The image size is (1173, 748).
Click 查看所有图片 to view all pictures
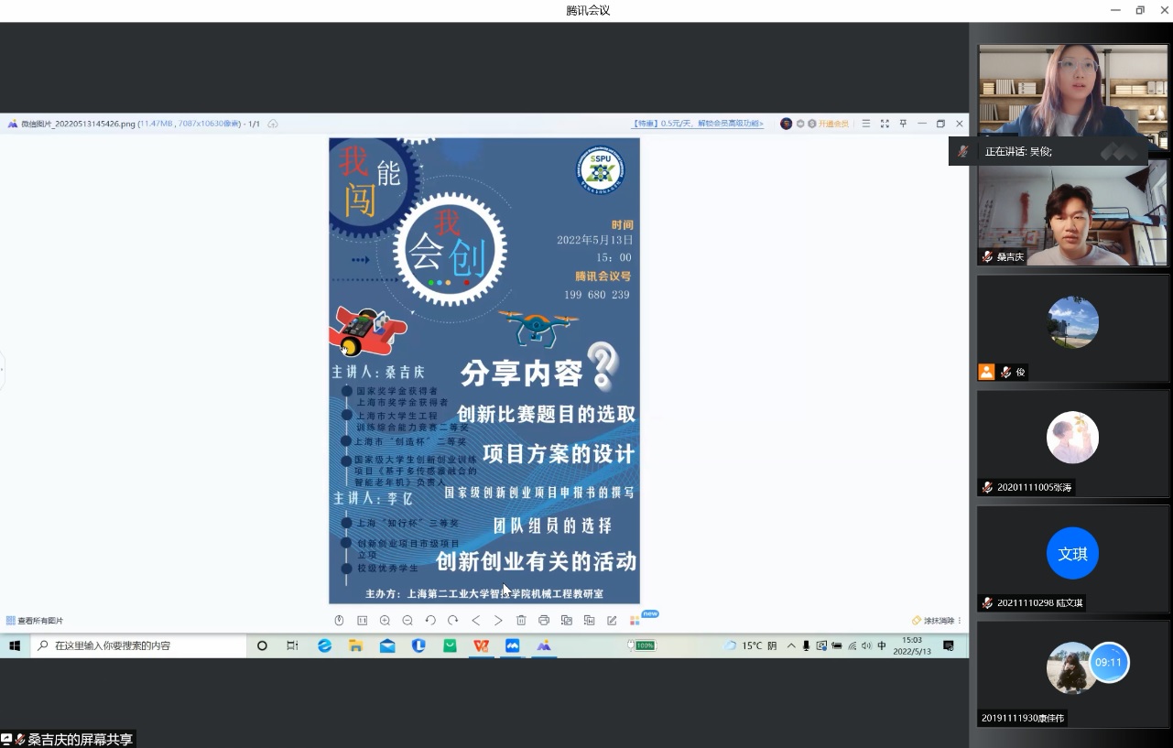(35, 621)
